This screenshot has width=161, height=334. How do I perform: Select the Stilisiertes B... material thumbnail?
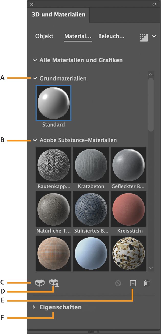pyautogui.click(x=91, y=209)
